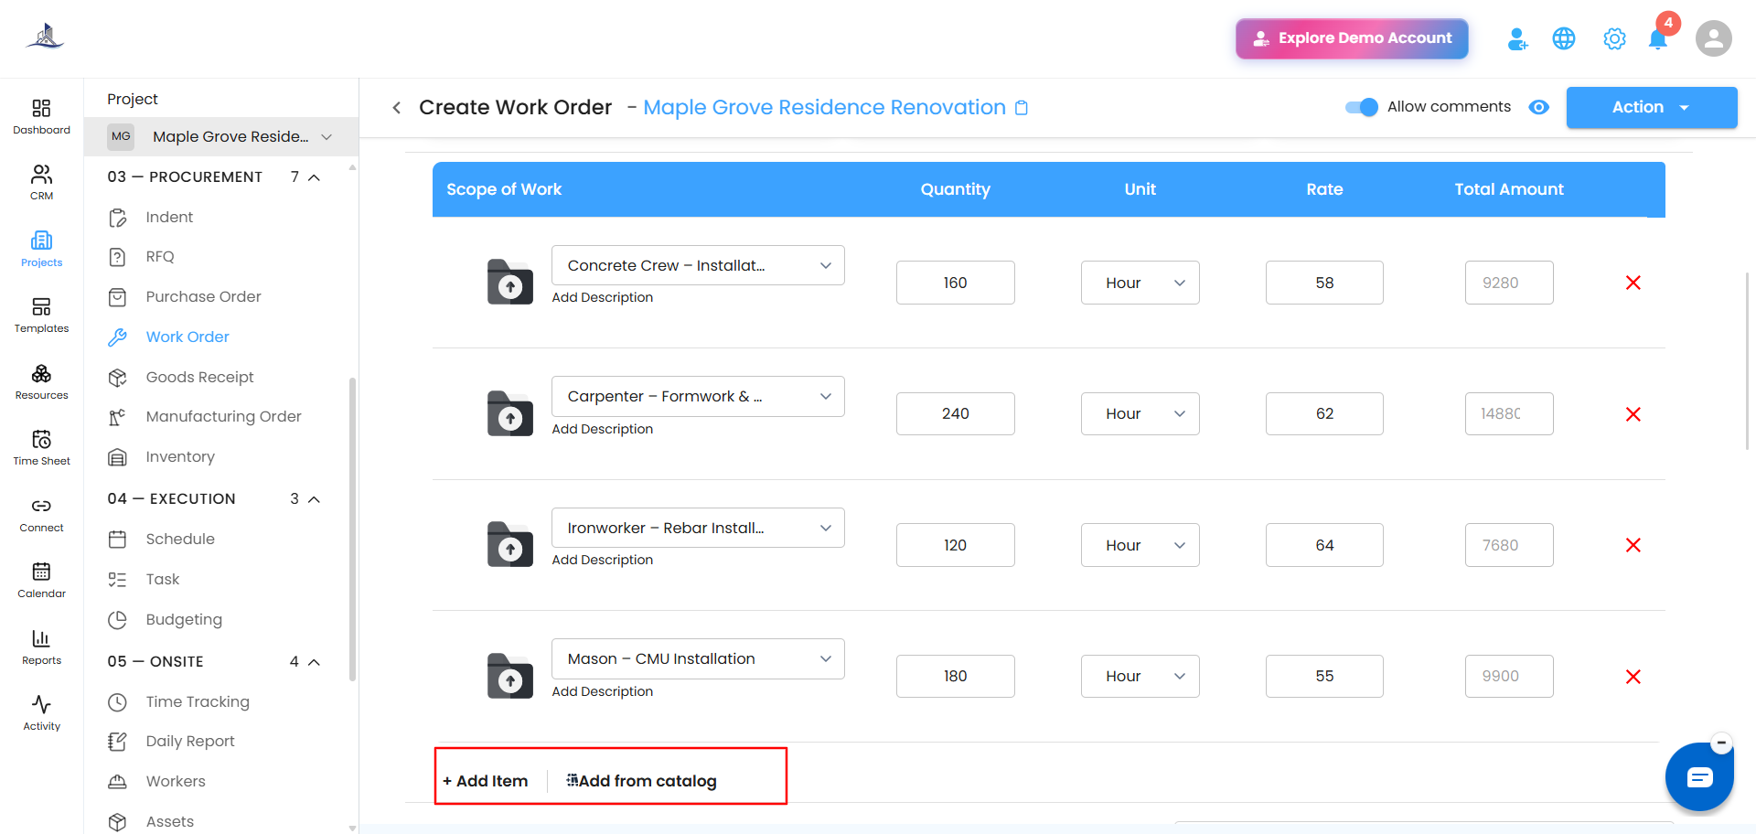Screen dimensions: 1756x834
Task: Expand the Action dropdown button
Action: [x=1651, y=107]
